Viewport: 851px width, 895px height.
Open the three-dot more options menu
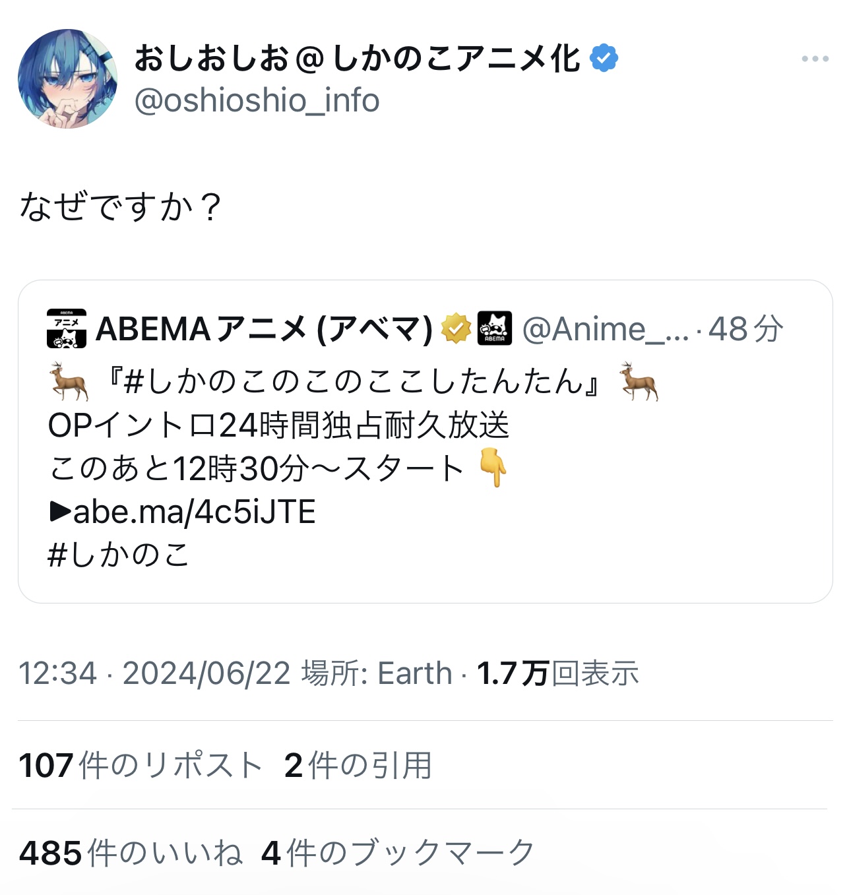[x=815, y=59]
